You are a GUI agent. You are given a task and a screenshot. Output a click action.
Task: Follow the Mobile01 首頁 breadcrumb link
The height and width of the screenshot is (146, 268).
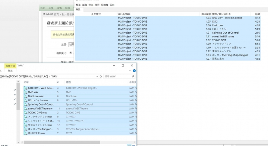coord(51,14)
